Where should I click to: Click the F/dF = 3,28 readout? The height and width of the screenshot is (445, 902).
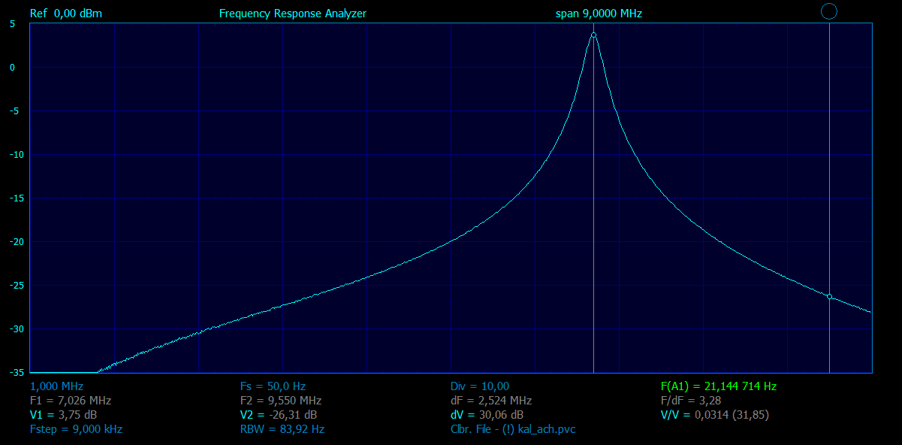[691, 401]
